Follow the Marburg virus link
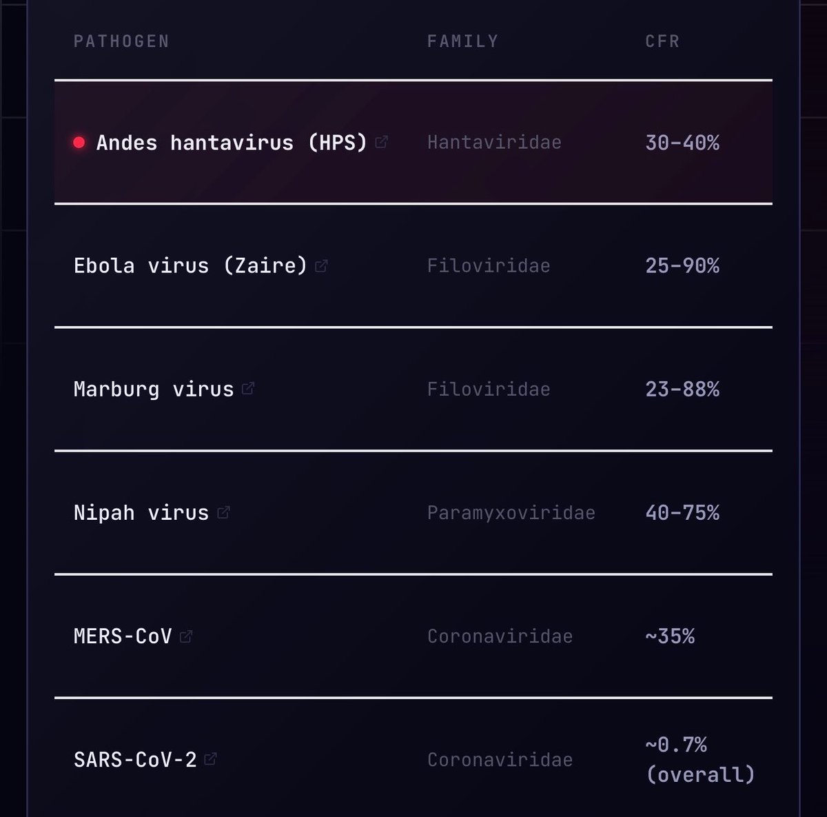The image size is (827, 817). point(154,390)
